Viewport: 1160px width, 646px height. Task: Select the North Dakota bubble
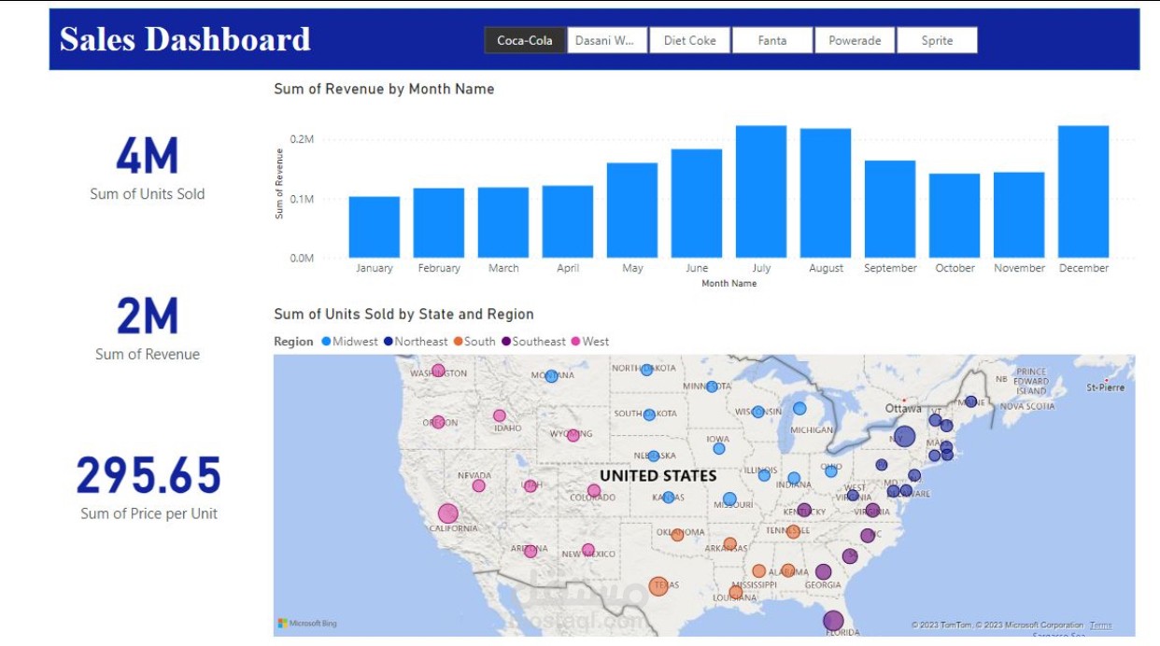tap(646, 370)
